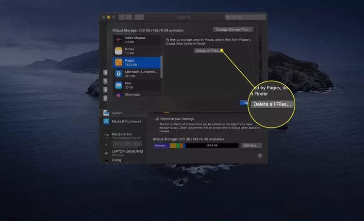Click the app list scrollbar
Viewport: 364px width, 221px height.
(x=161, y=67)
